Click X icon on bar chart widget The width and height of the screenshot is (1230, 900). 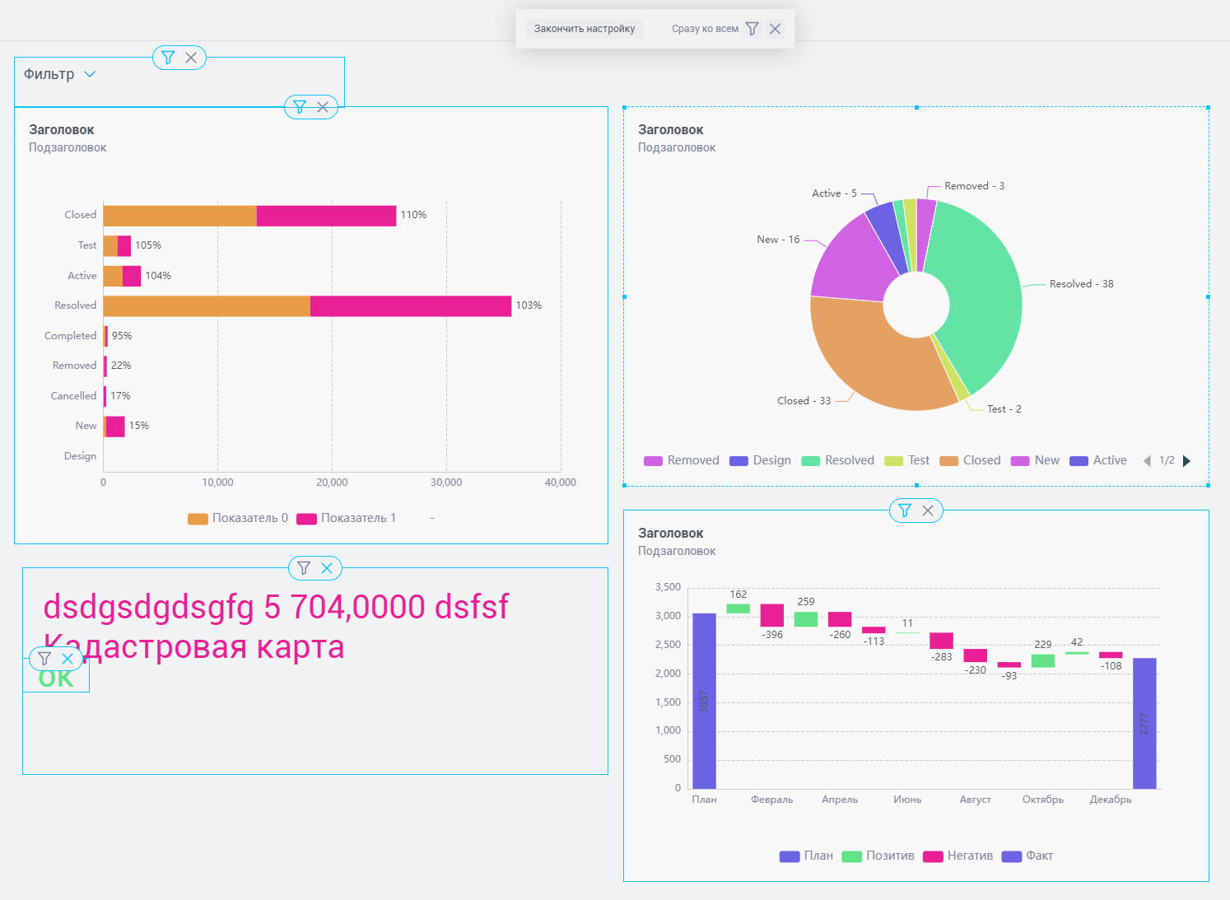(x=323, y=107)
